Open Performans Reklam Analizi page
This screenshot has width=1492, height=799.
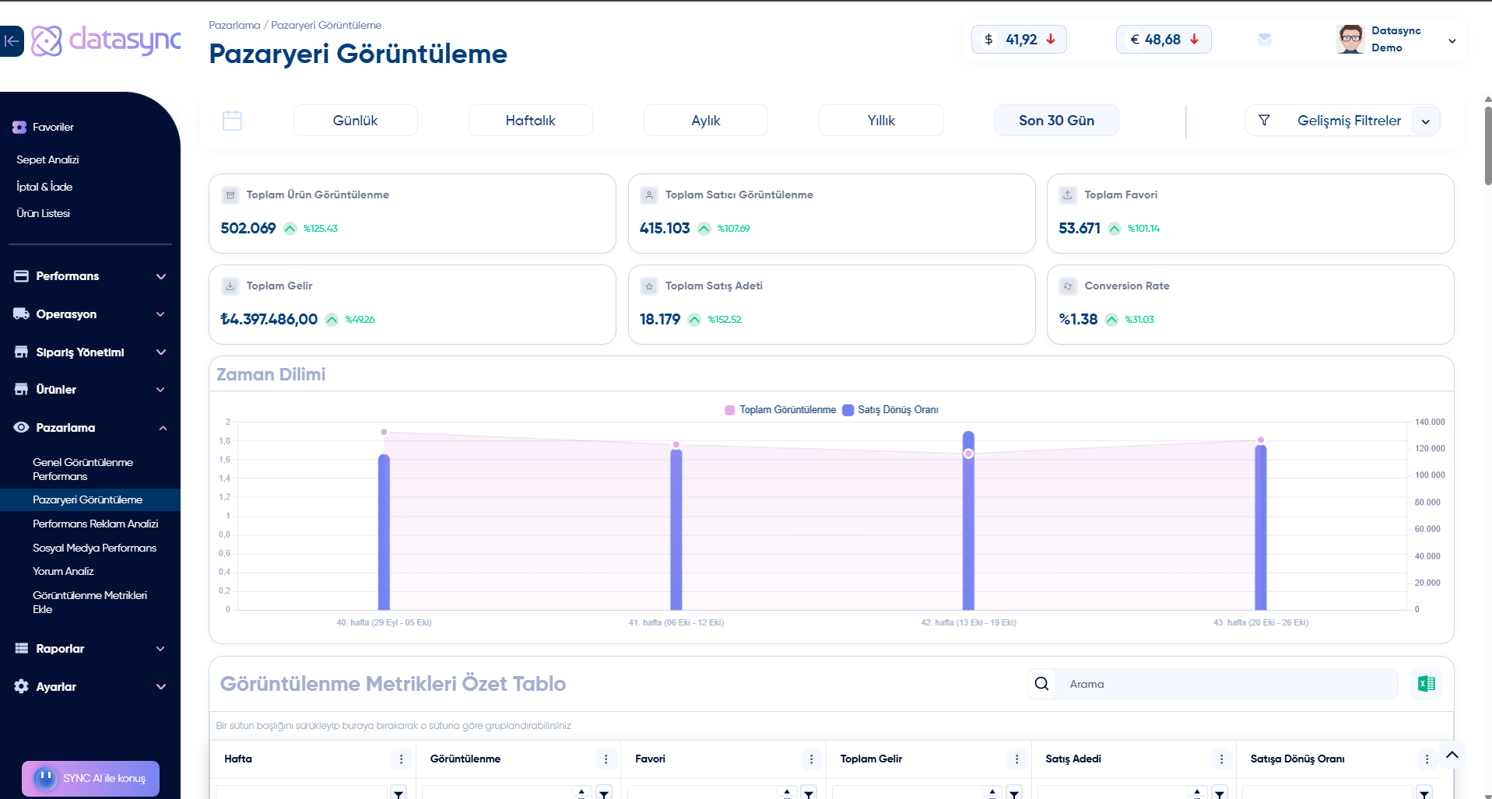[95, 524]
